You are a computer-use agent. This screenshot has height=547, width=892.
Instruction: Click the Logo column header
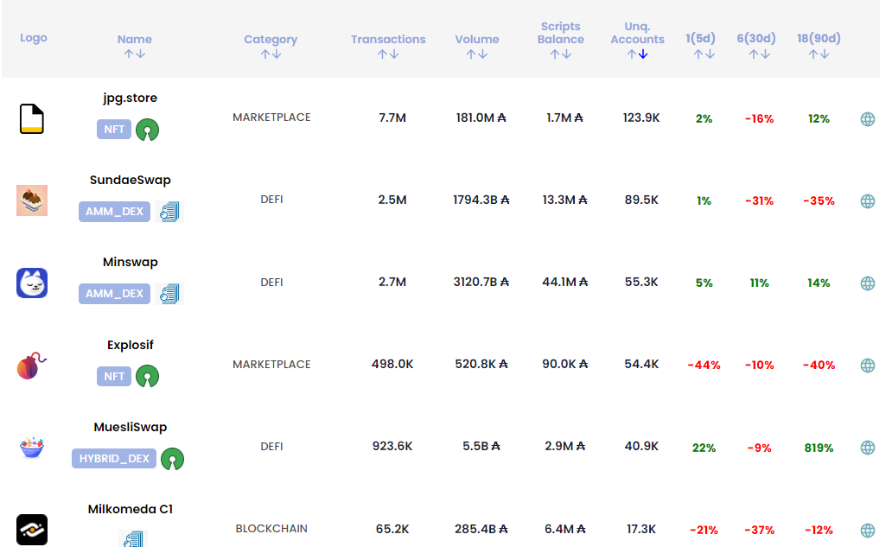click(34, 38)
